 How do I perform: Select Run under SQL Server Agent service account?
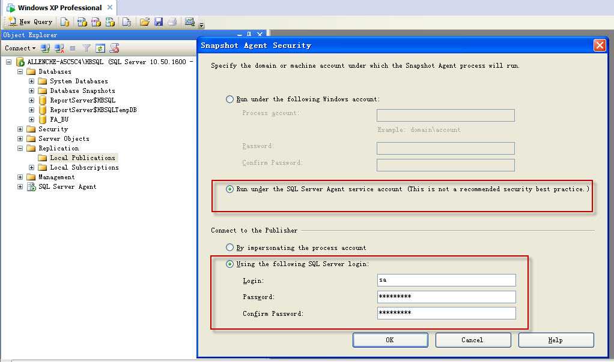point(230,189)
